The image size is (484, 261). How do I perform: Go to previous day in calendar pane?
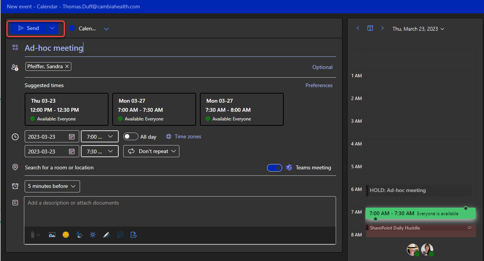point(358,28)
